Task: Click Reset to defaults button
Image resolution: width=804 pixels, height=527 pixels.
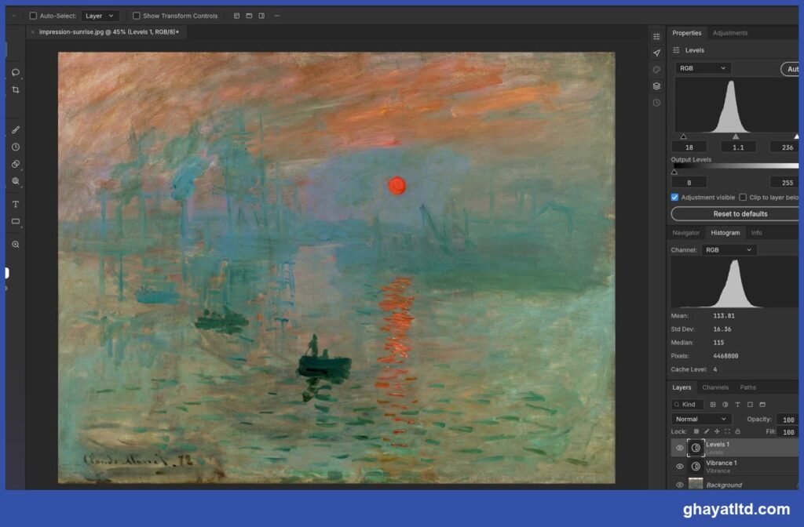Action: [x=736, y=213]
